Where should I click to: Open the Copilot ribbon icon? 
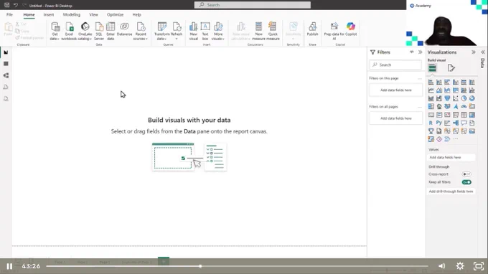pyautogui.click(x=351, y=27)
